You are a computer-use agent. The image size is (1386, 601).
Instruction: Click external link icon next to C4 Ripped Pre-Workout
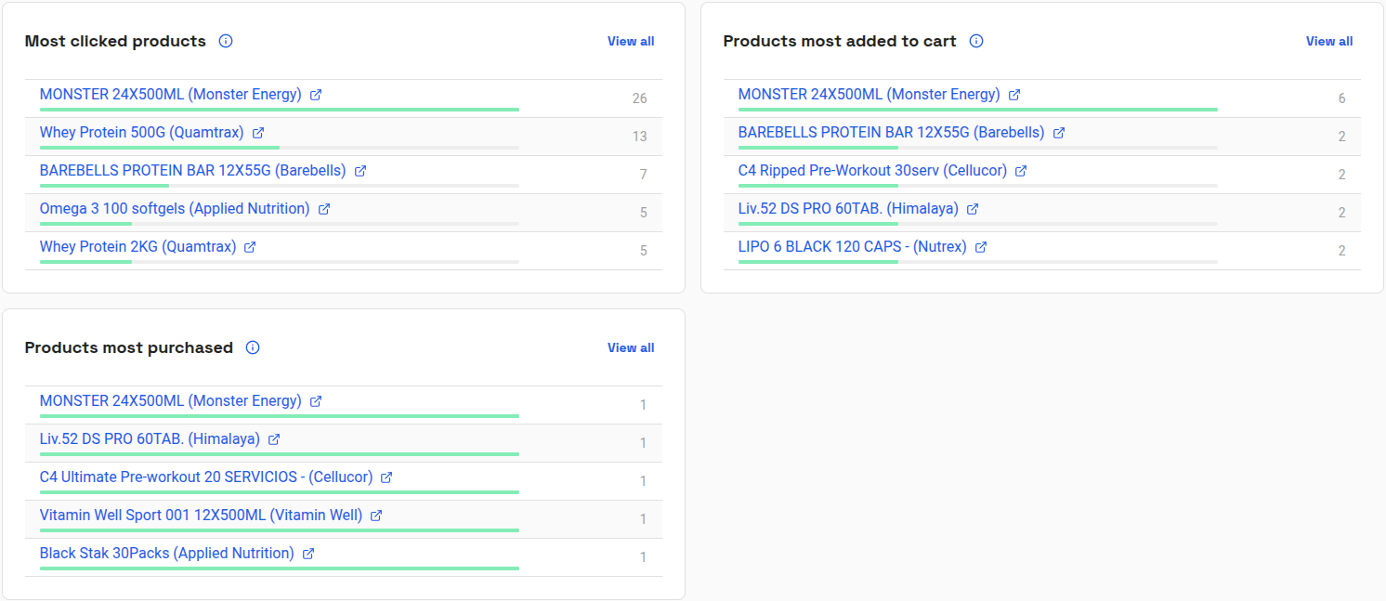click(x=1021, y=171)
